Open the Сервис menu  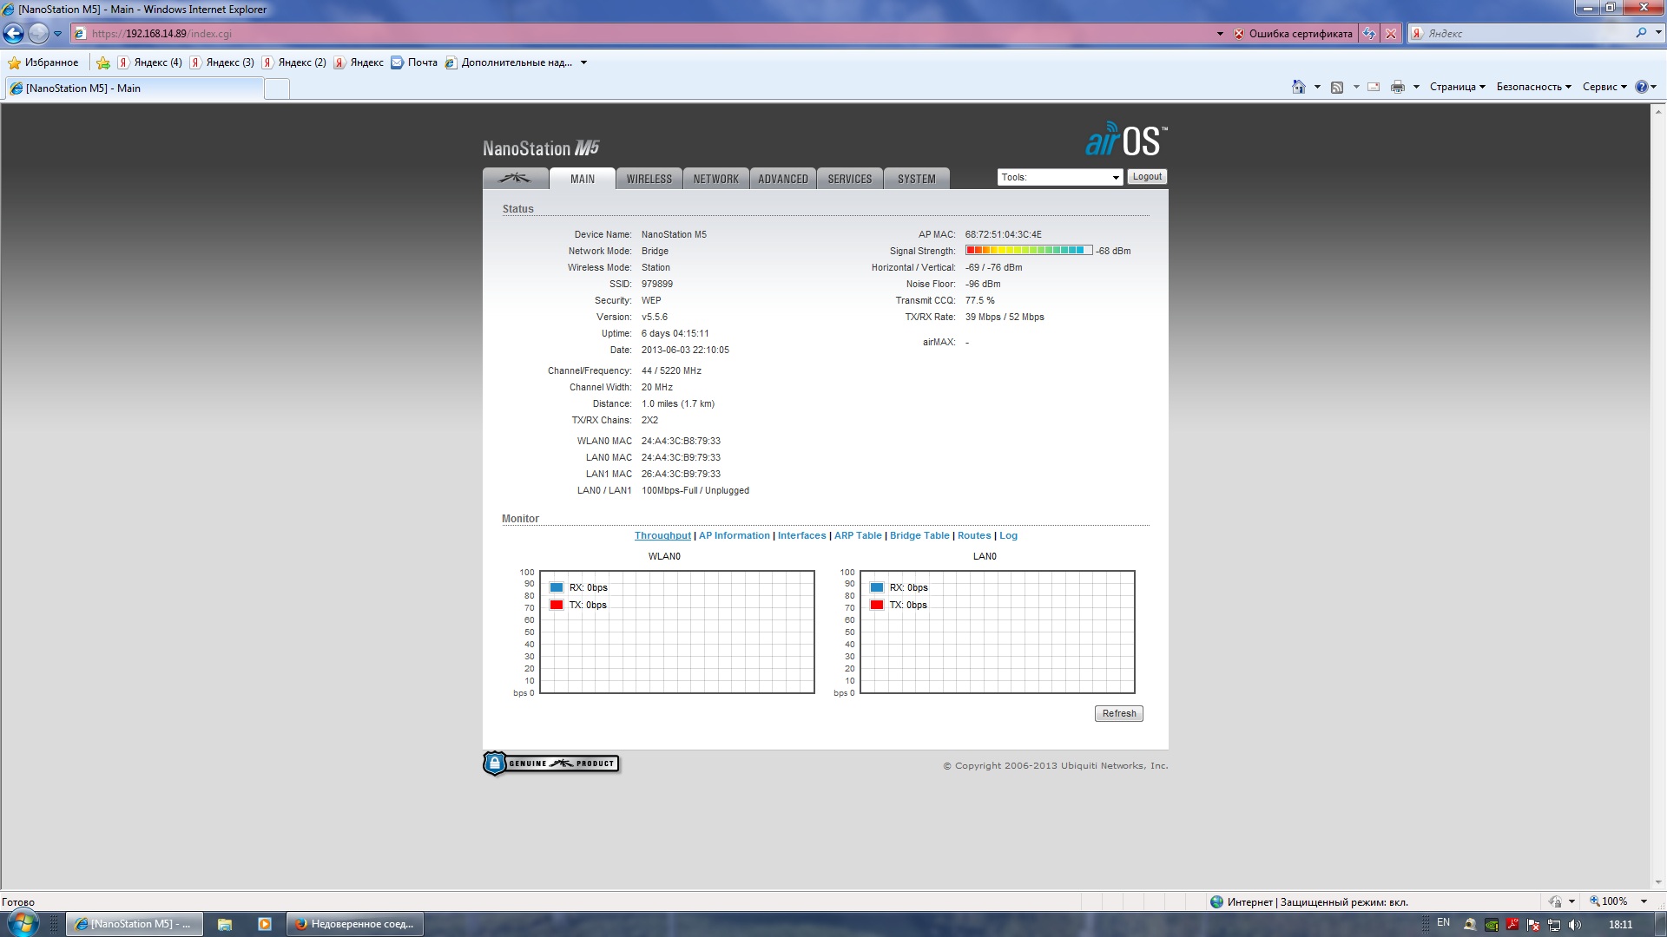click(1604, 87)
